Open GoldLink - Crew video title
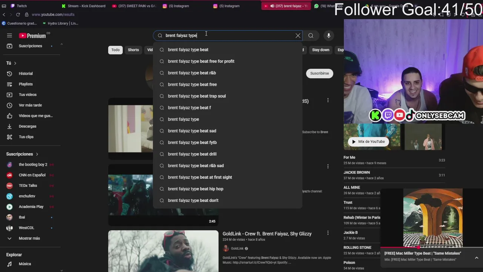The image size is (483, 272). [267, 234]
